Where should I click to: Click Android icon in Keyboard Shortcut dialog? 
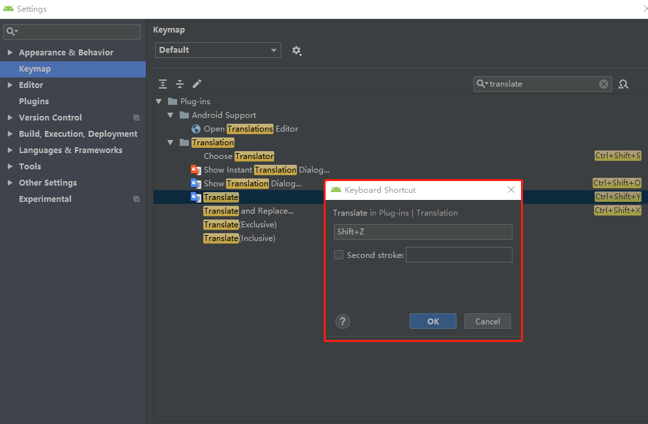pos(336,190)
